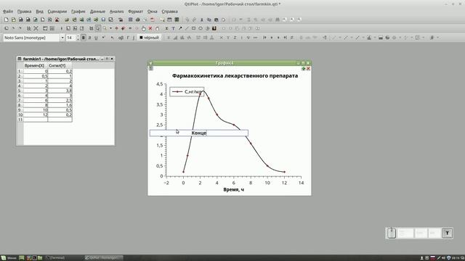Open the График menu

pyautogui.click(x=78, y=12)
